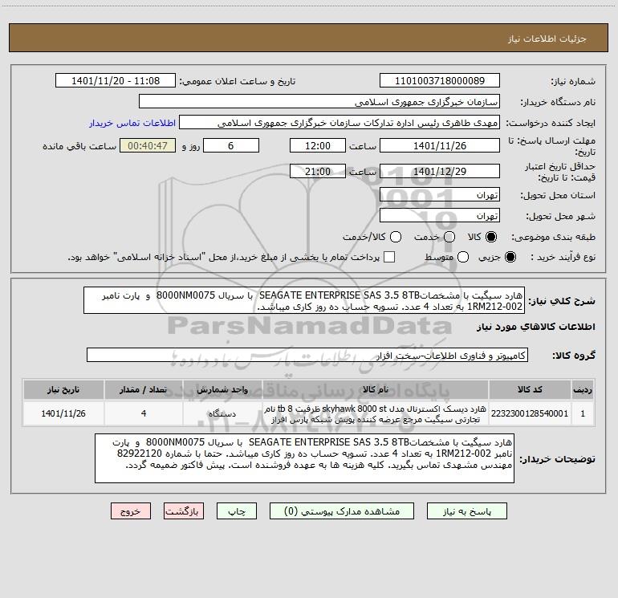Click the remaining days field showing 6
This screenshot has height=598, width=618.
tap(231, 146)
